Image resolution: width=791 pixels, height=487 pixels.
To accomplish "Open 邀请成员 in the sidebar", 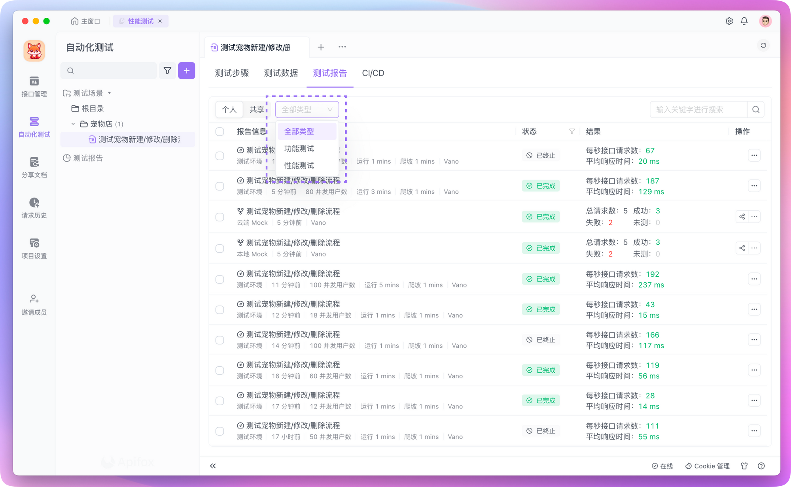I will 34,305.
